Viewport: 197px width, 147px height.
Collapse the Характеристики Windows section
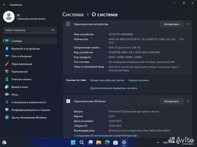pos(188,101)
